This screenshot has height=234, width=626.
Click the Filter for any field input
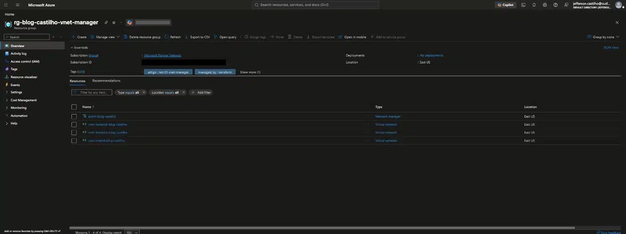[92, 92]
